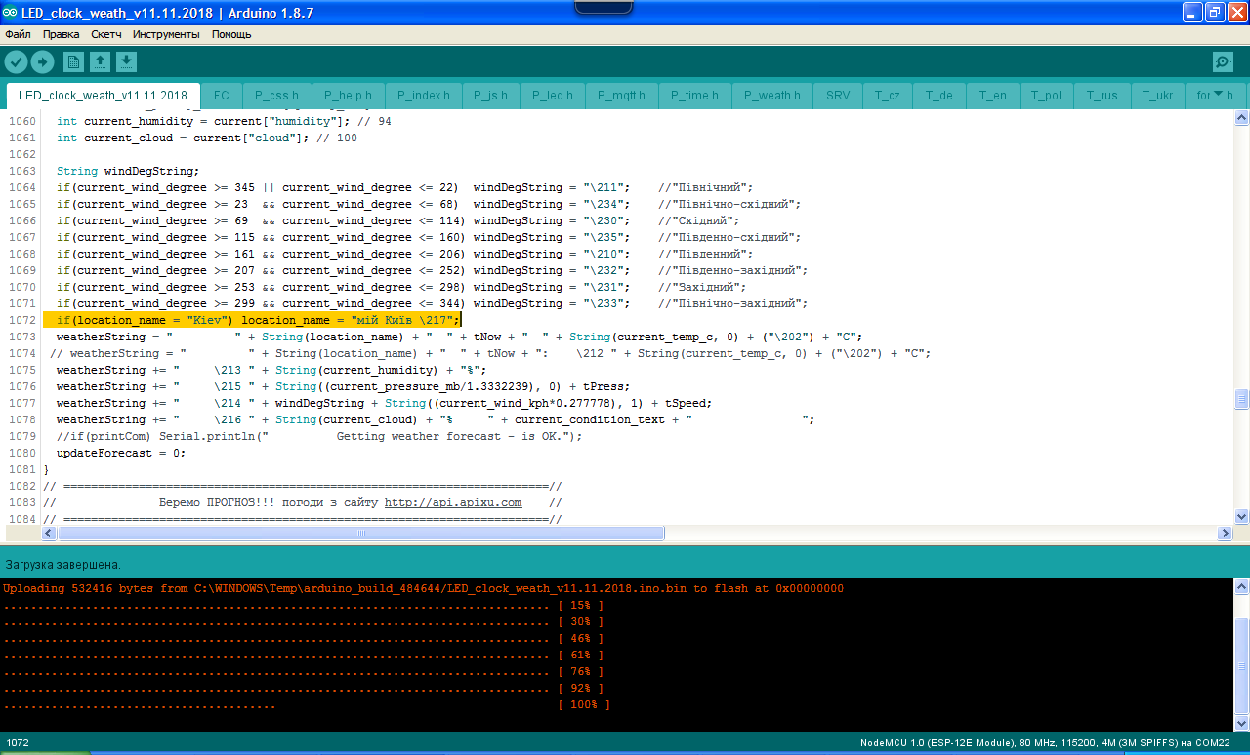Switch to the P_weath.h tab
Image resolution: width=1250 pixels, height=755 pixels.
point(771,96)
